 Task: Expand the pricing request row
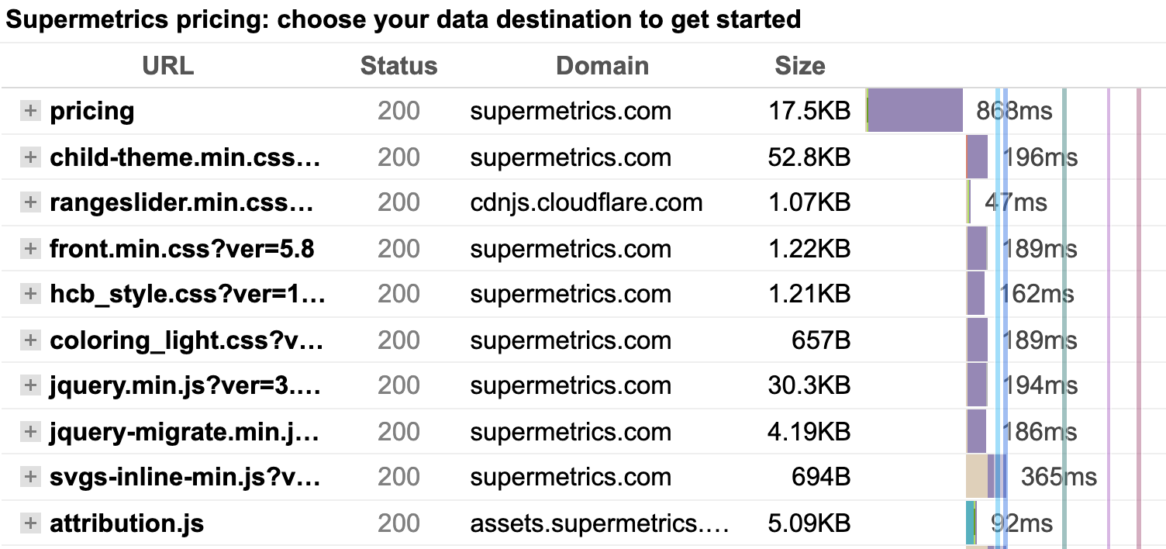point(29,111)
